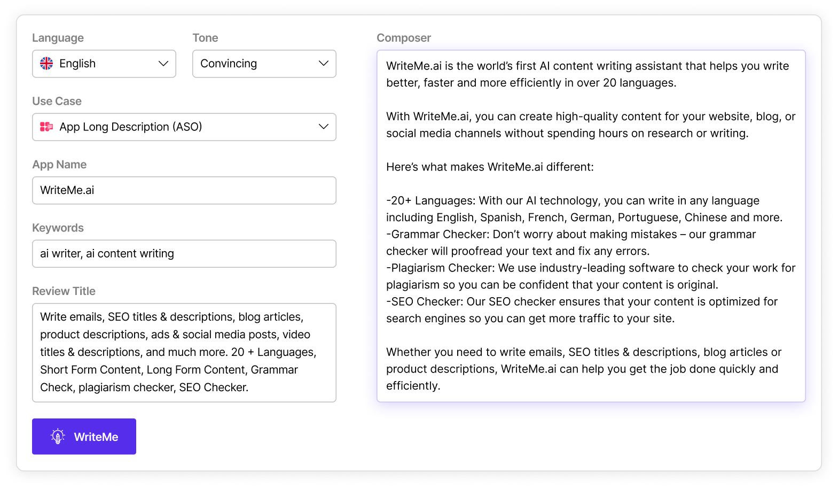Viewport: 838px width, 489px height.
Task: Click the App Name label
Action: [59, 165]
